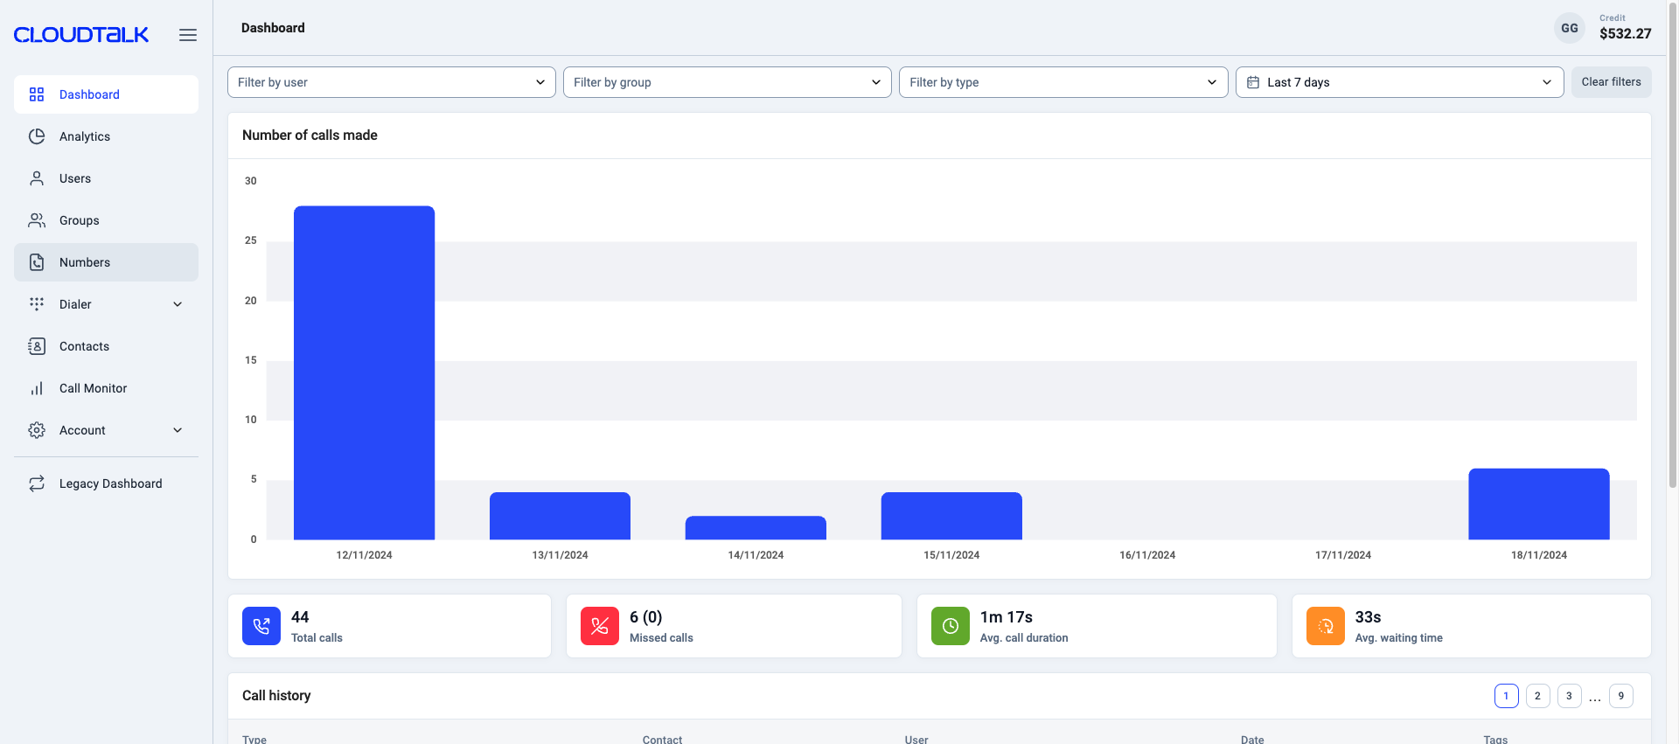Open the Filter by user dropdown
This screenshot has height=744, width=1679.
click(x=391, y=82)
